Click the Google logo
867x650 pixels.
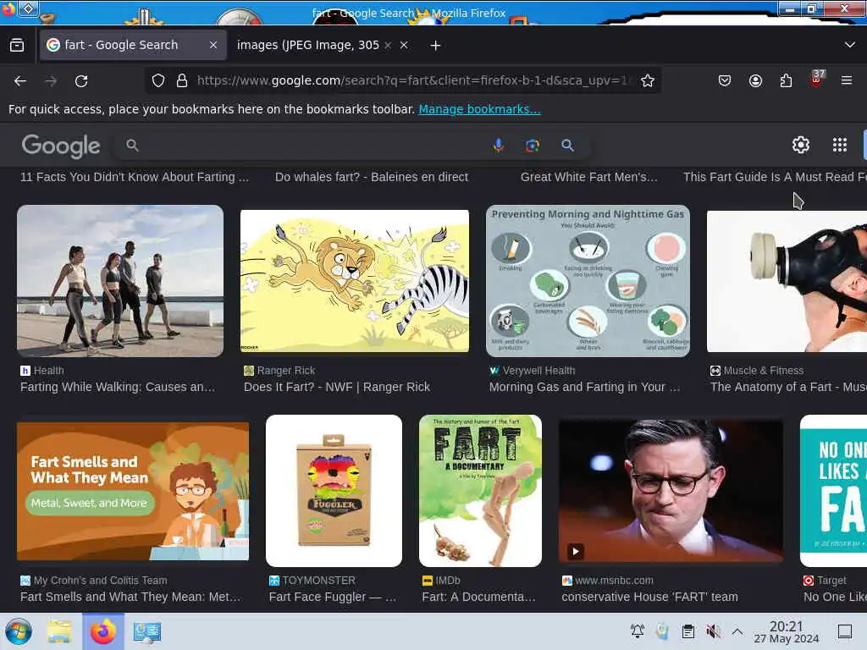(61, 146)
